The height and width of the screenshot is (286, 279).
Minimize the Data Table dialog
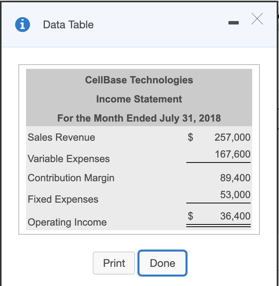pos(233,23)
